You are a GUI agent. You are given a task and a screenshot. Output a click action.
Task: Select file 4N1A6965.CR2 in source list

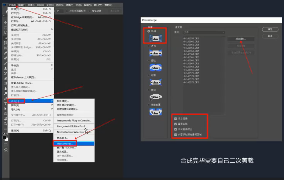(191, 57)
